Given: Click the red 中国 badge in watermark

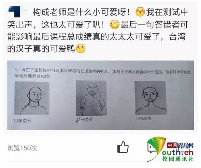Looking at the screenshot, I should coord(173,145).
